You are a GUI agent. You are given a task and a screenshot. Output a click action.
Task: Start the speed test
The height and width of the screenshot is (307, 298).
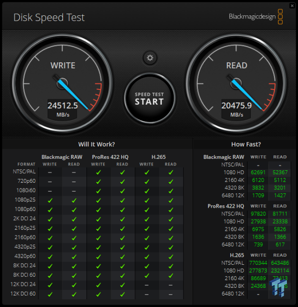[x=149, y=98]
